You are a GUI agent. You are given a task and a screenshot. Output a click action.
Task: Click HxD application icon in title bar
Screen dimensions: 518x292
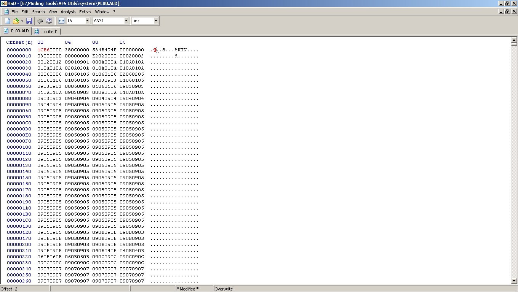[x=3, y=3]
